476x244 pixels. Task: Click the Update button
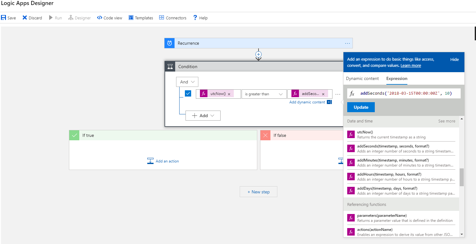(x=361, y=107)
